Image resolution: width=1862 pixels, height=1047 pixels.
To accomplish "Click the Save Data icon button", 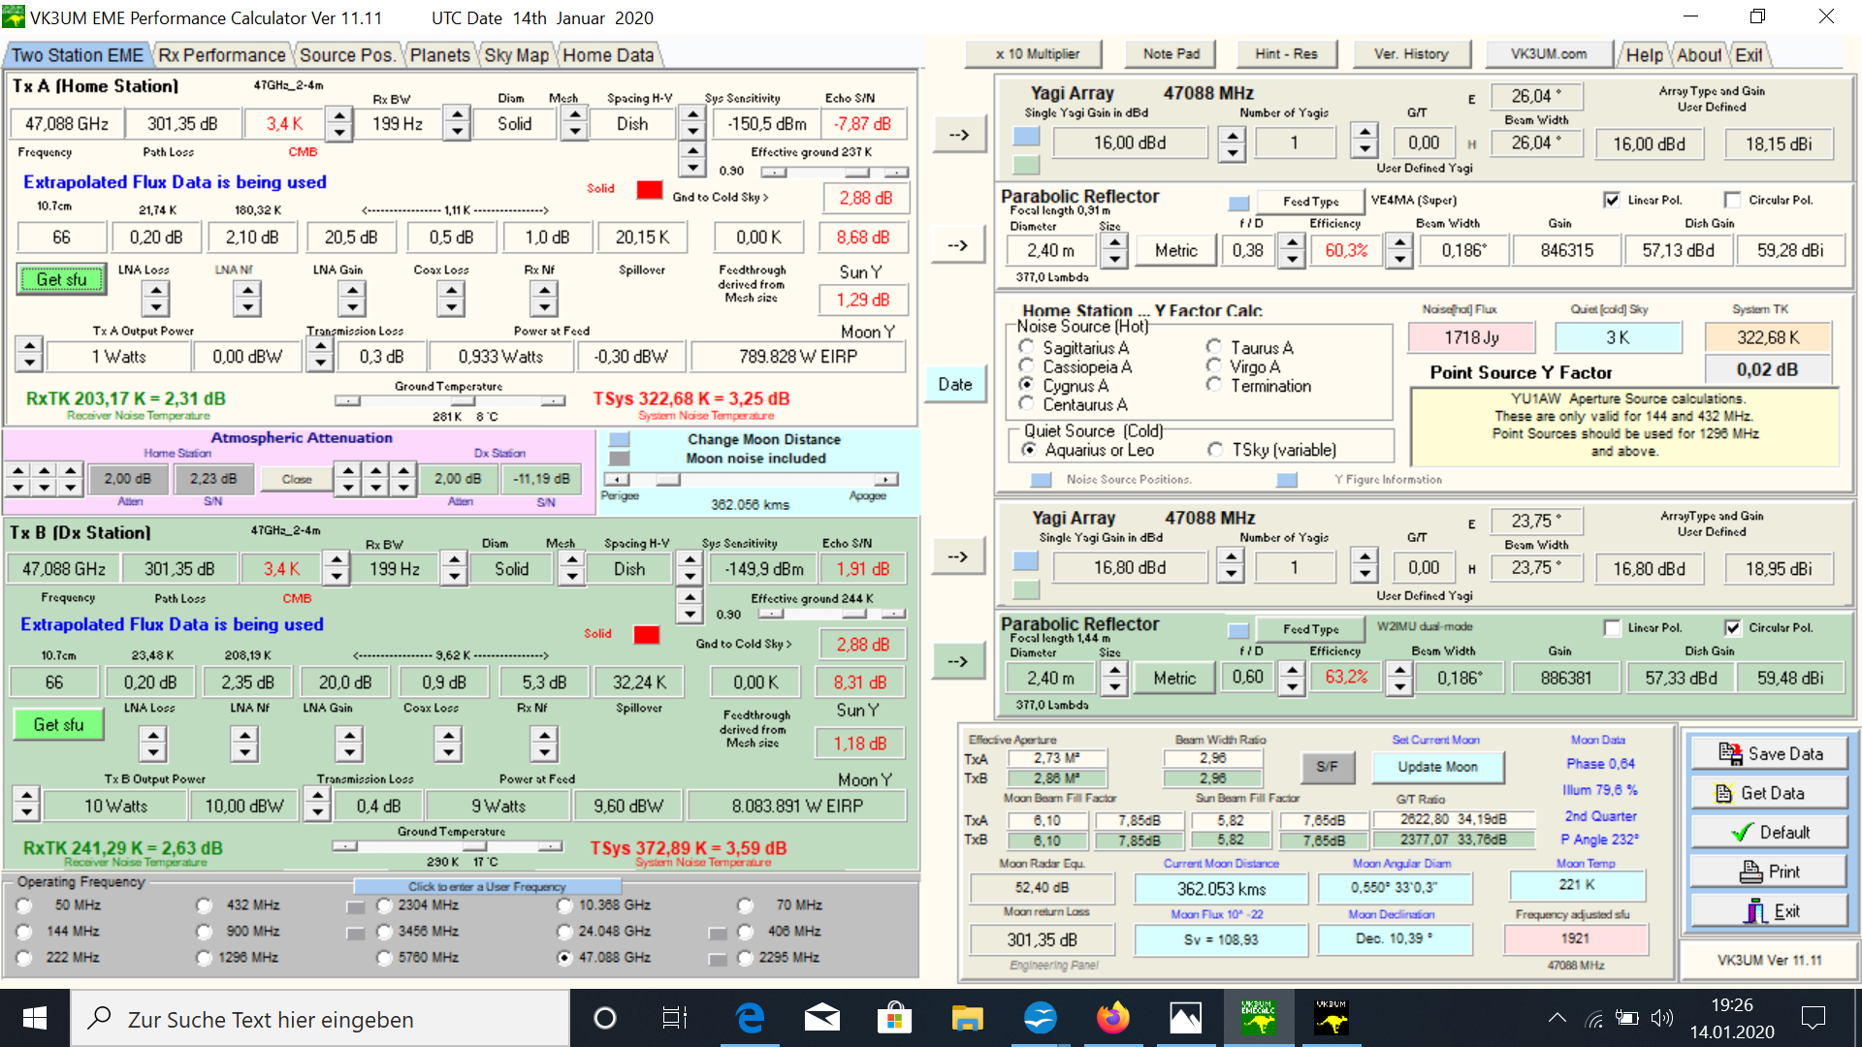I will (x=1769, y=753).
